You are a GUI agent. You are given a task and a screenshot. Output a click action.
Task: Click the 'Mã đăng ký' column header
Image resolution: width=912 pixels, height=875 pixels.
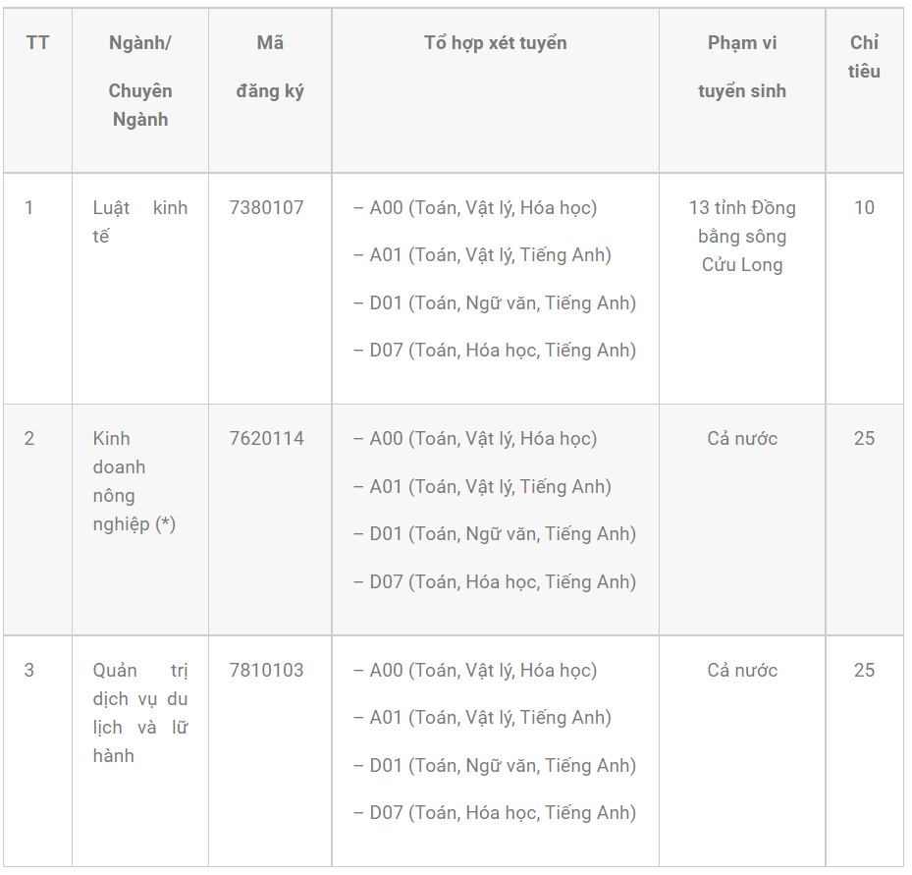click(270, 67)
